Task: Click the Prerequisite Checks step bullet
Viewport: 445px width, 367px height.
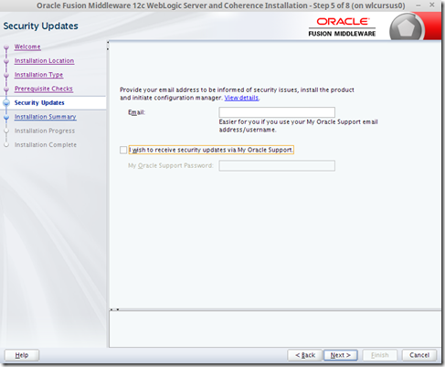Action: coord(6,89)
